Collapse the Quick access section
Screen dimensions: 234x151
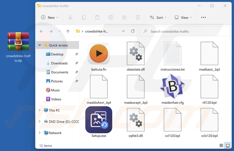pos(40,45)
